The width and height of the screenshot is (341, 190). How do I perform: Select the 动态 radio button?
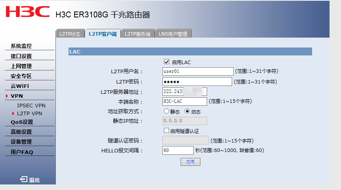pyautogui.click(x=187, y=111)
